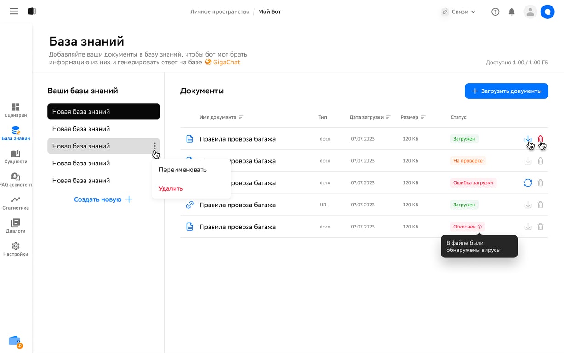Open the Сценарий sidebar section
This screenshot has width=564, height=353.
coord(16,110)
